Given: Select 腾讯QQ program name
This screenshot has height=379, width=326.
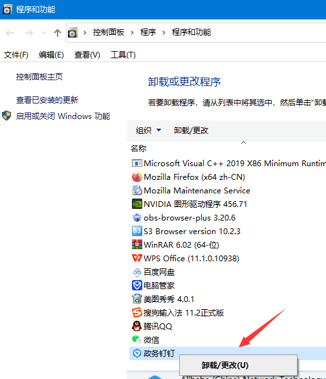Looking at the screenshot, I should (158, 327).
